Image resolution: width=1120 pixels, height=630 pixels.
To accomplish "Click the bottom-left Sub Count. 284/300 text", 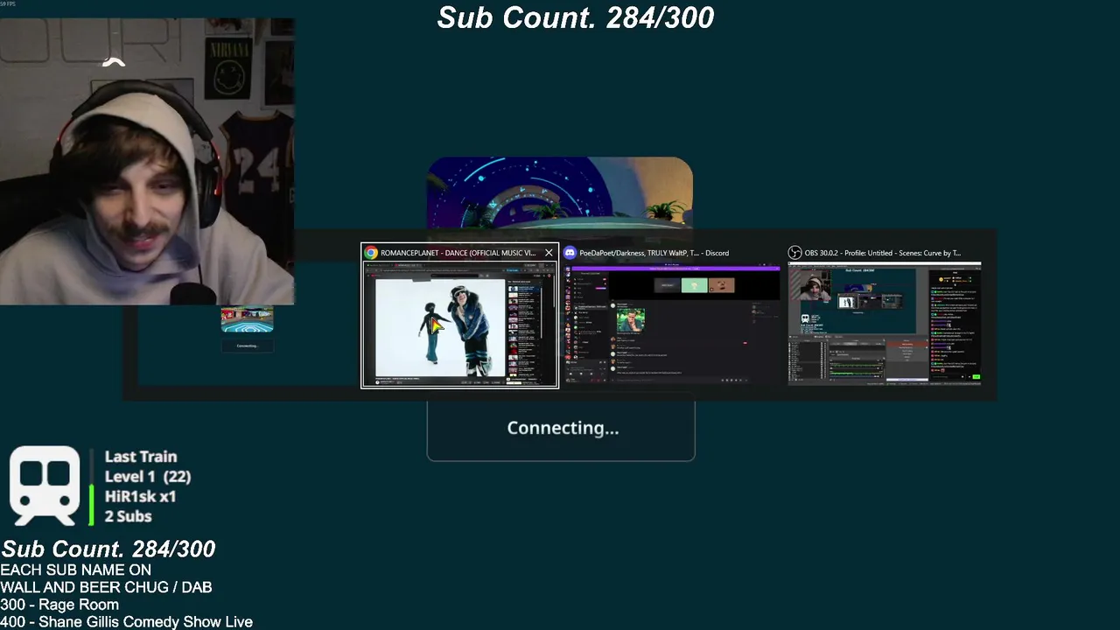I will [108, 549].
